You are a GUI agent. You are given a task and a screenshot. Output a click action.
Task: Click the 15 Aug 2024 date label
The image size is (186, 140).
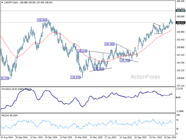tap(7, 137)
